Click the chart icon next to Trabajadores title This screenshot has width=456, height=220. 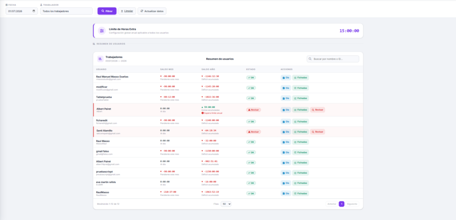coord(100,59)
